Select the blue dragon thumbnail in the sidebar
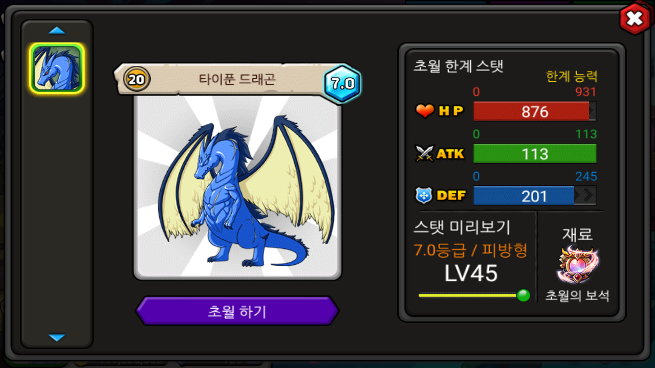Image resolution: width=655 pixels, height=368 pixels. 57,68
